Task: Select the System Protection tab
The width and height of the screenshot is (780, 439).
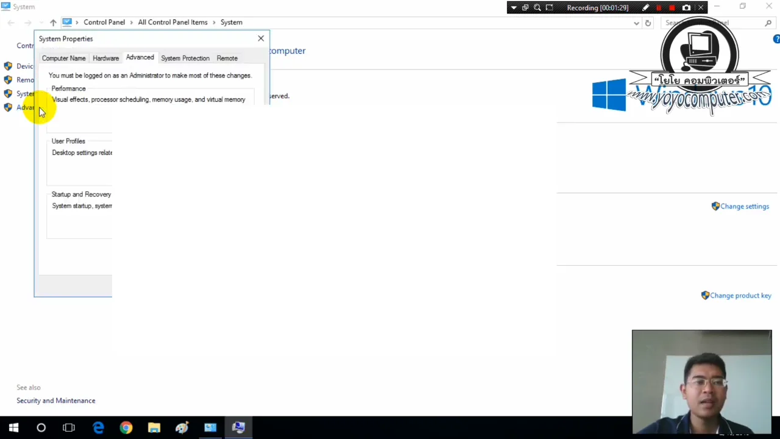Action: pos(185,58)
